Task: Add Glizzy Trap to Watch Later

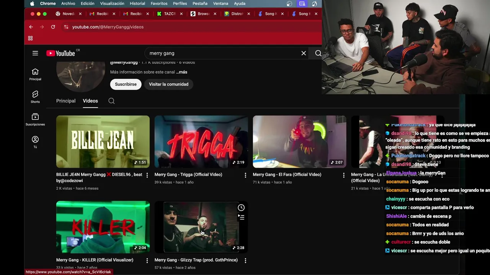Action: pyautogui.click(x=241, y=208)
